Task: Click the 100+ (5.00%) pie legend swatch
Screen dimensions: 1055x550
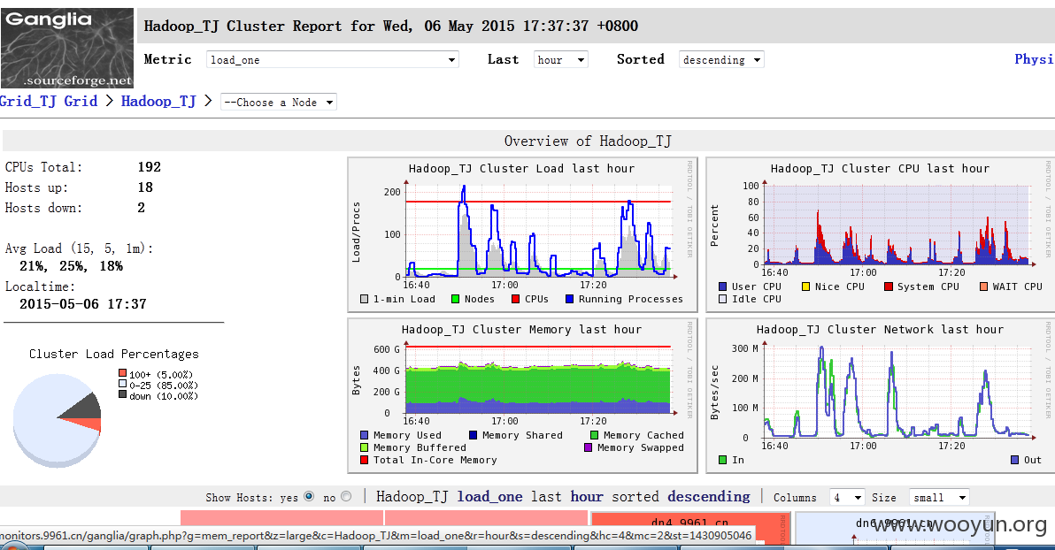Action: point(122,373)
